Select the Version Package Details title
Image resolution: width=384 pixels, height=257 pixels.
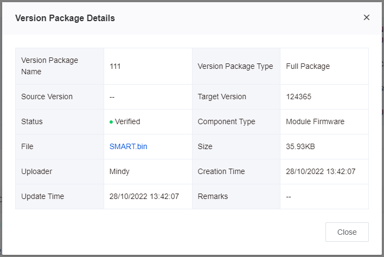click(x=65, y=18)
